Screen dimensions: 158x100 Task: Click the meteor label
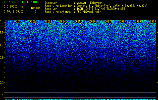pyautogui.click(x=36, y=8)
